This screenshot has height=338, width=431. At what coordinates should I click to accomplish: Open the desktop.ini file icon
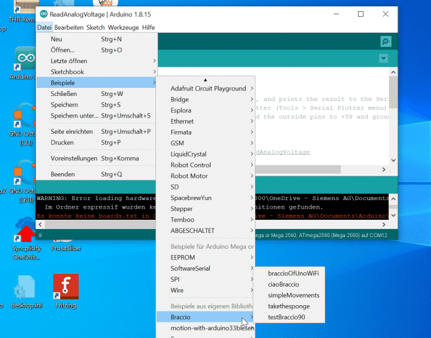[25, 288]
